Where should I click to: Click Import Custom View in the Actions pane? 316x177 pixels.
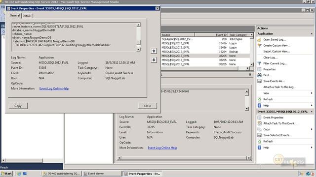pos(276,52)
